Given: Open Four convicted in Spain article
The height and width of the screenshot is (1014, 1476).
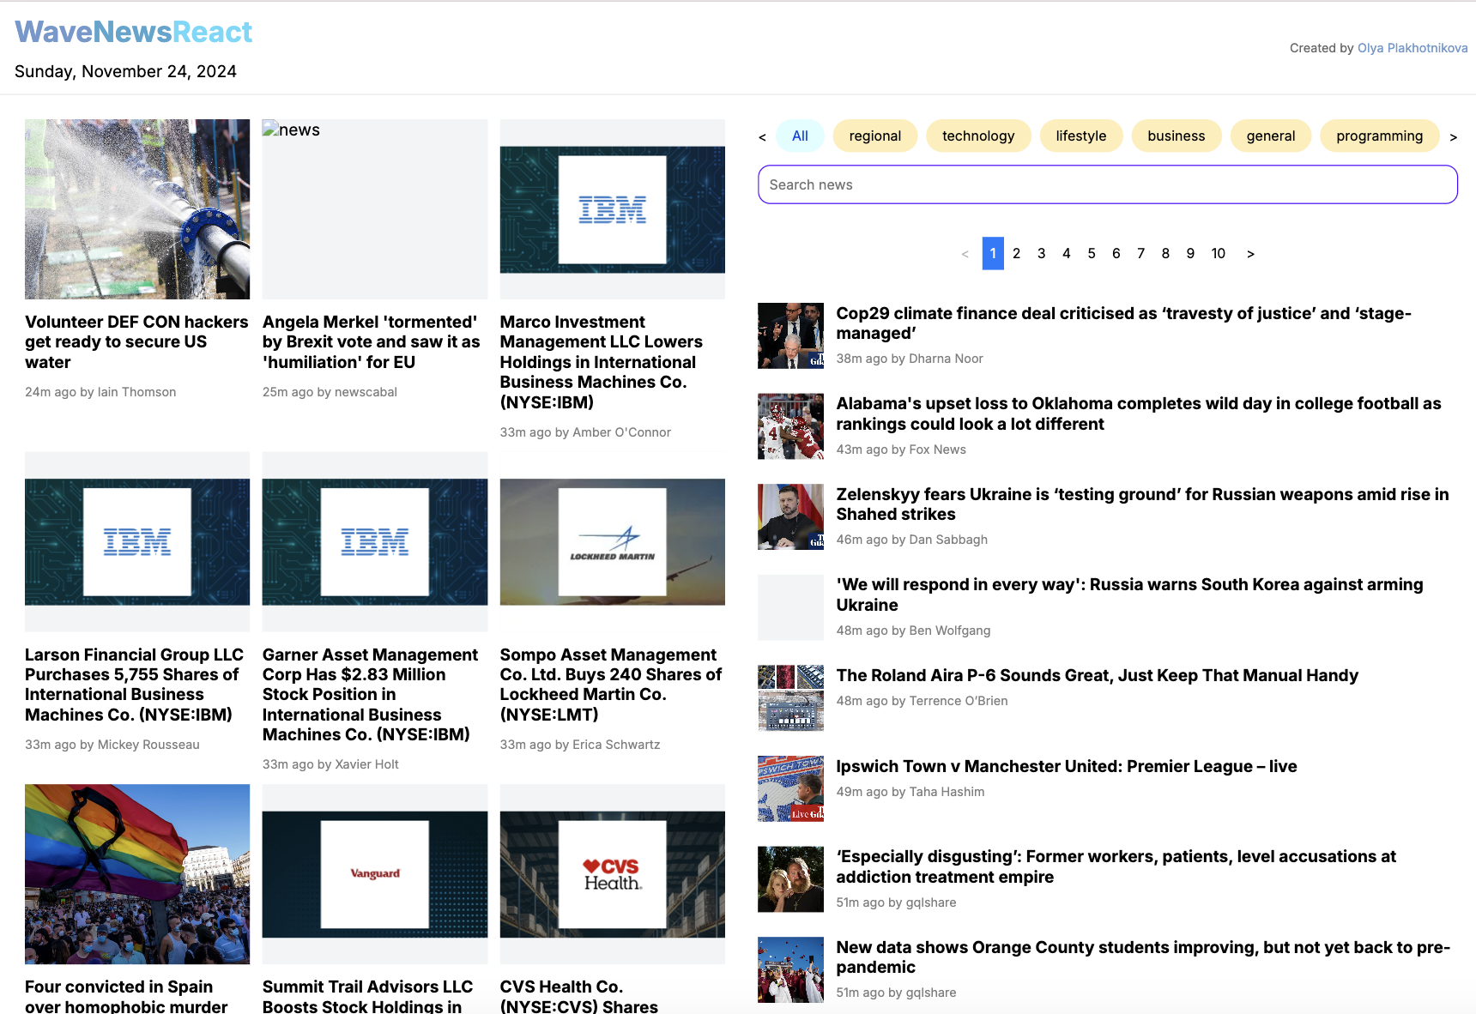Looking at the screenshot, I should (x=126, y=996).
